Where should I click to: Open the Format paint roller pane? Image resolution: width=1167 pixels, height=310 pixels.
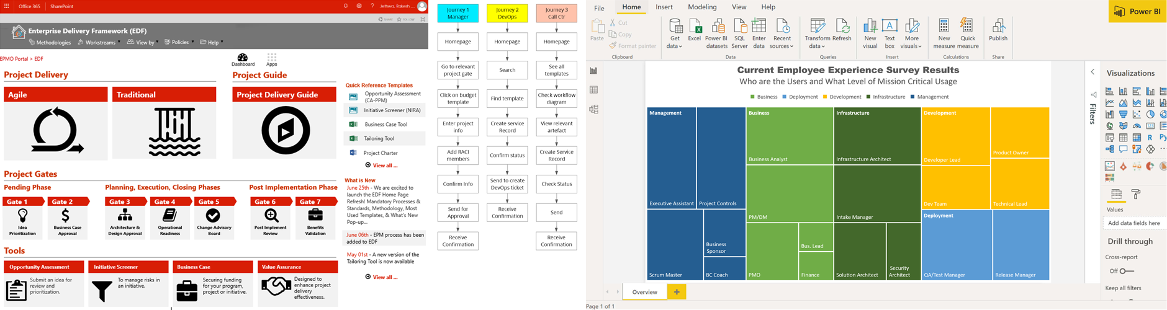1135,195
